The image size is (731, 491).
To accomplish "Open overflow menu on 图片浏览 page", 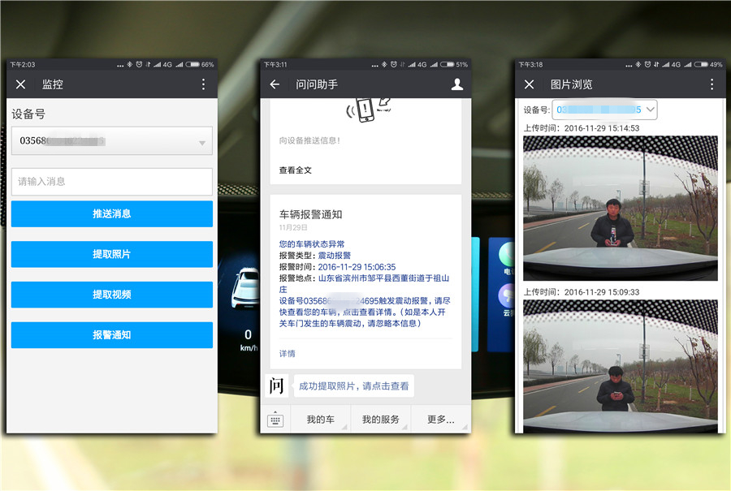I will 712,84.
